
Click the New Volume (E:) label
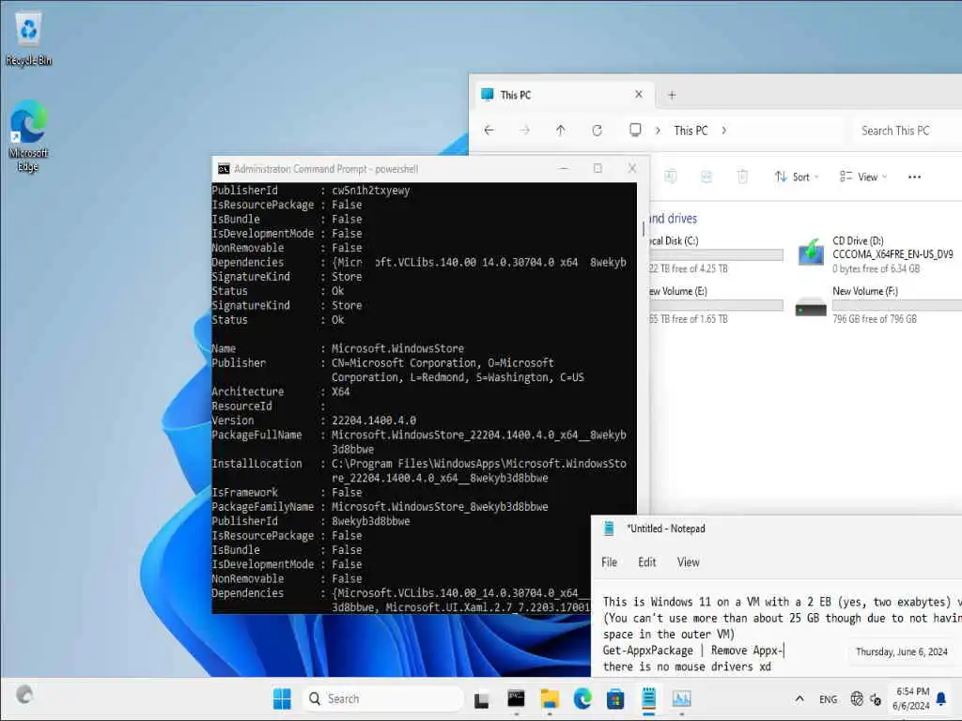pyautogui.click(x=678, y=291)
